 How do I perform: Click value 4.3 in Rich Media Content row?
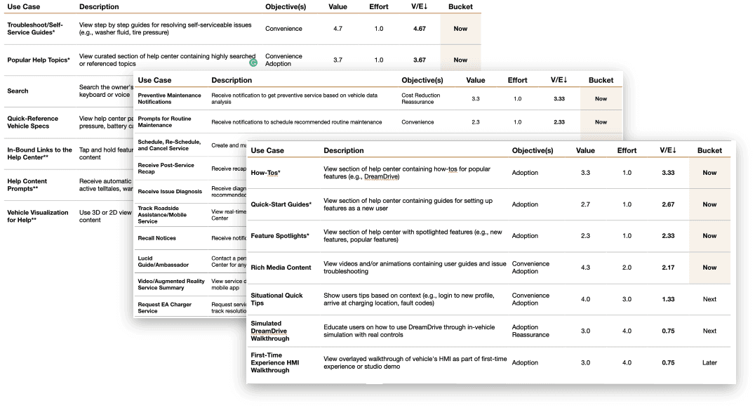pyautogui.click(x=585, y=268)
